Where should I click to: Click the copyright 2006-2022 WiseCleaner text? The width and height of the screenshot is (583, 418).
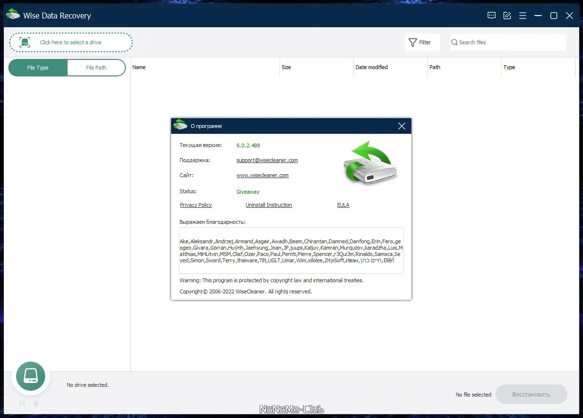tap(246, 291)
